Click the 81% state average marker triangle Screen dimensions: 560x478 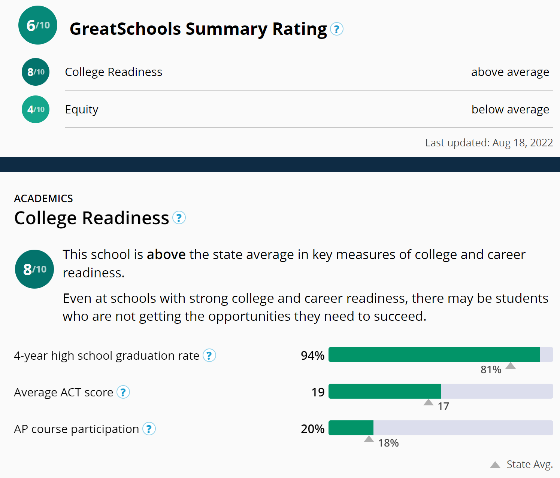pos(510,366)
